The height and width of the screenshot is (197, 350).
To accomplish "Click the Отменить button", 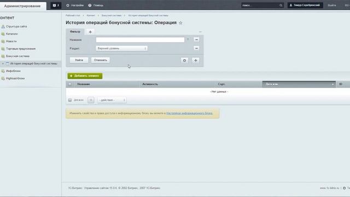I will pyautogui.click(x=101, y=60).
